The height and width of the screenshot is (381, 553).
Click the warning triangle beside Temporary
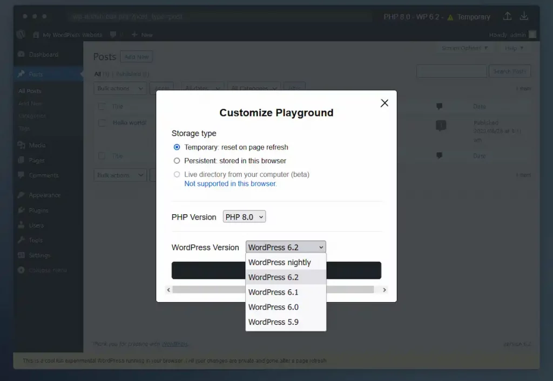pyautogui.click(x=450, y=16)
